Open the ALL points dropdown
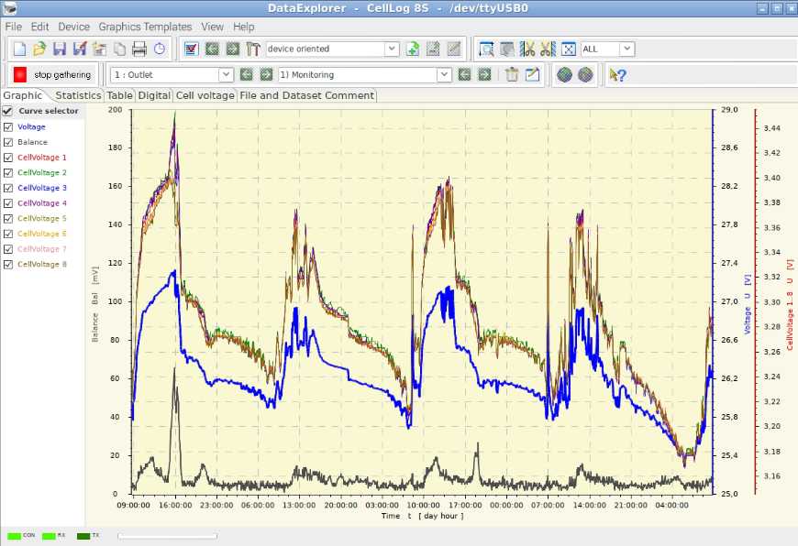 (627, 49)
